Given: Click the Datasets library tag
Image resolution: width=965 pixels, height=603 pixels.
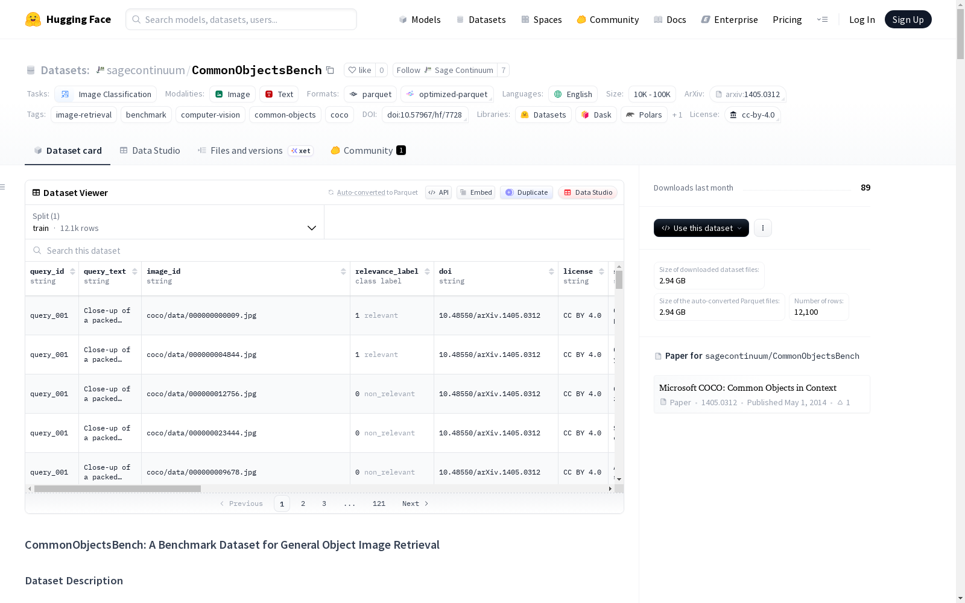Looking at the screenshot, I should pyautogui.click(x=543, y=115).
